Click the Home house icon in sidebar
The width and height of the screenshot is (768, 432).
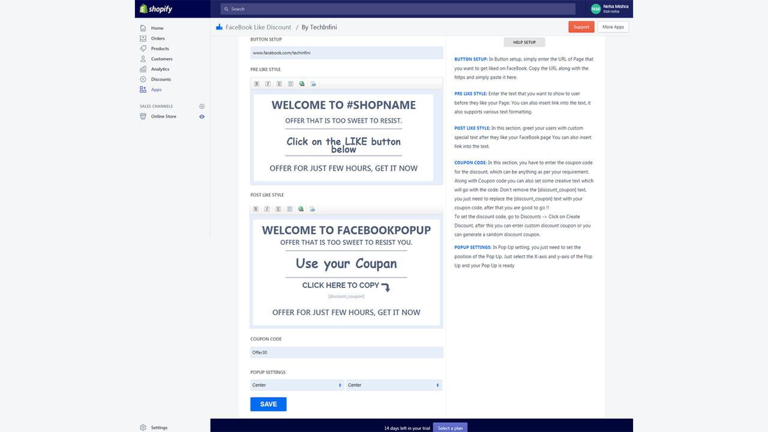[143, 28]
